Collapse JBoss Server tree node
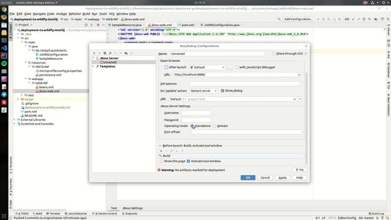Image resolution: width=391 pixels, height=220 pixels. (x=93, y=58)
